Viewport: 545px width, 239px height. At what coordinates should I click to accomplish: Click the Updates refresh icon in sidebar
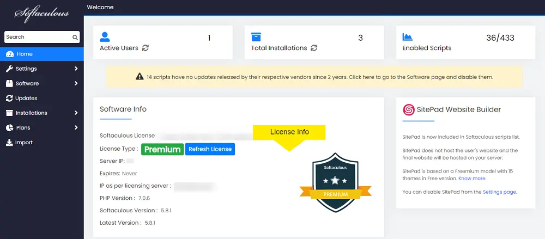9,99
